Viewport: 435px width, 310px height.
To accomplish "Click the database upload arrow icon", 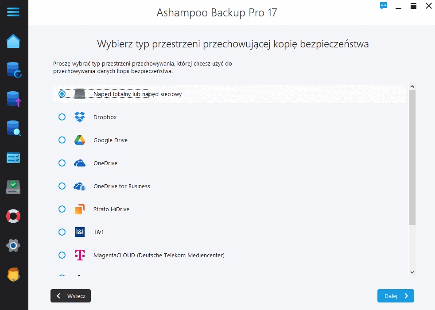I will point(14,99).
